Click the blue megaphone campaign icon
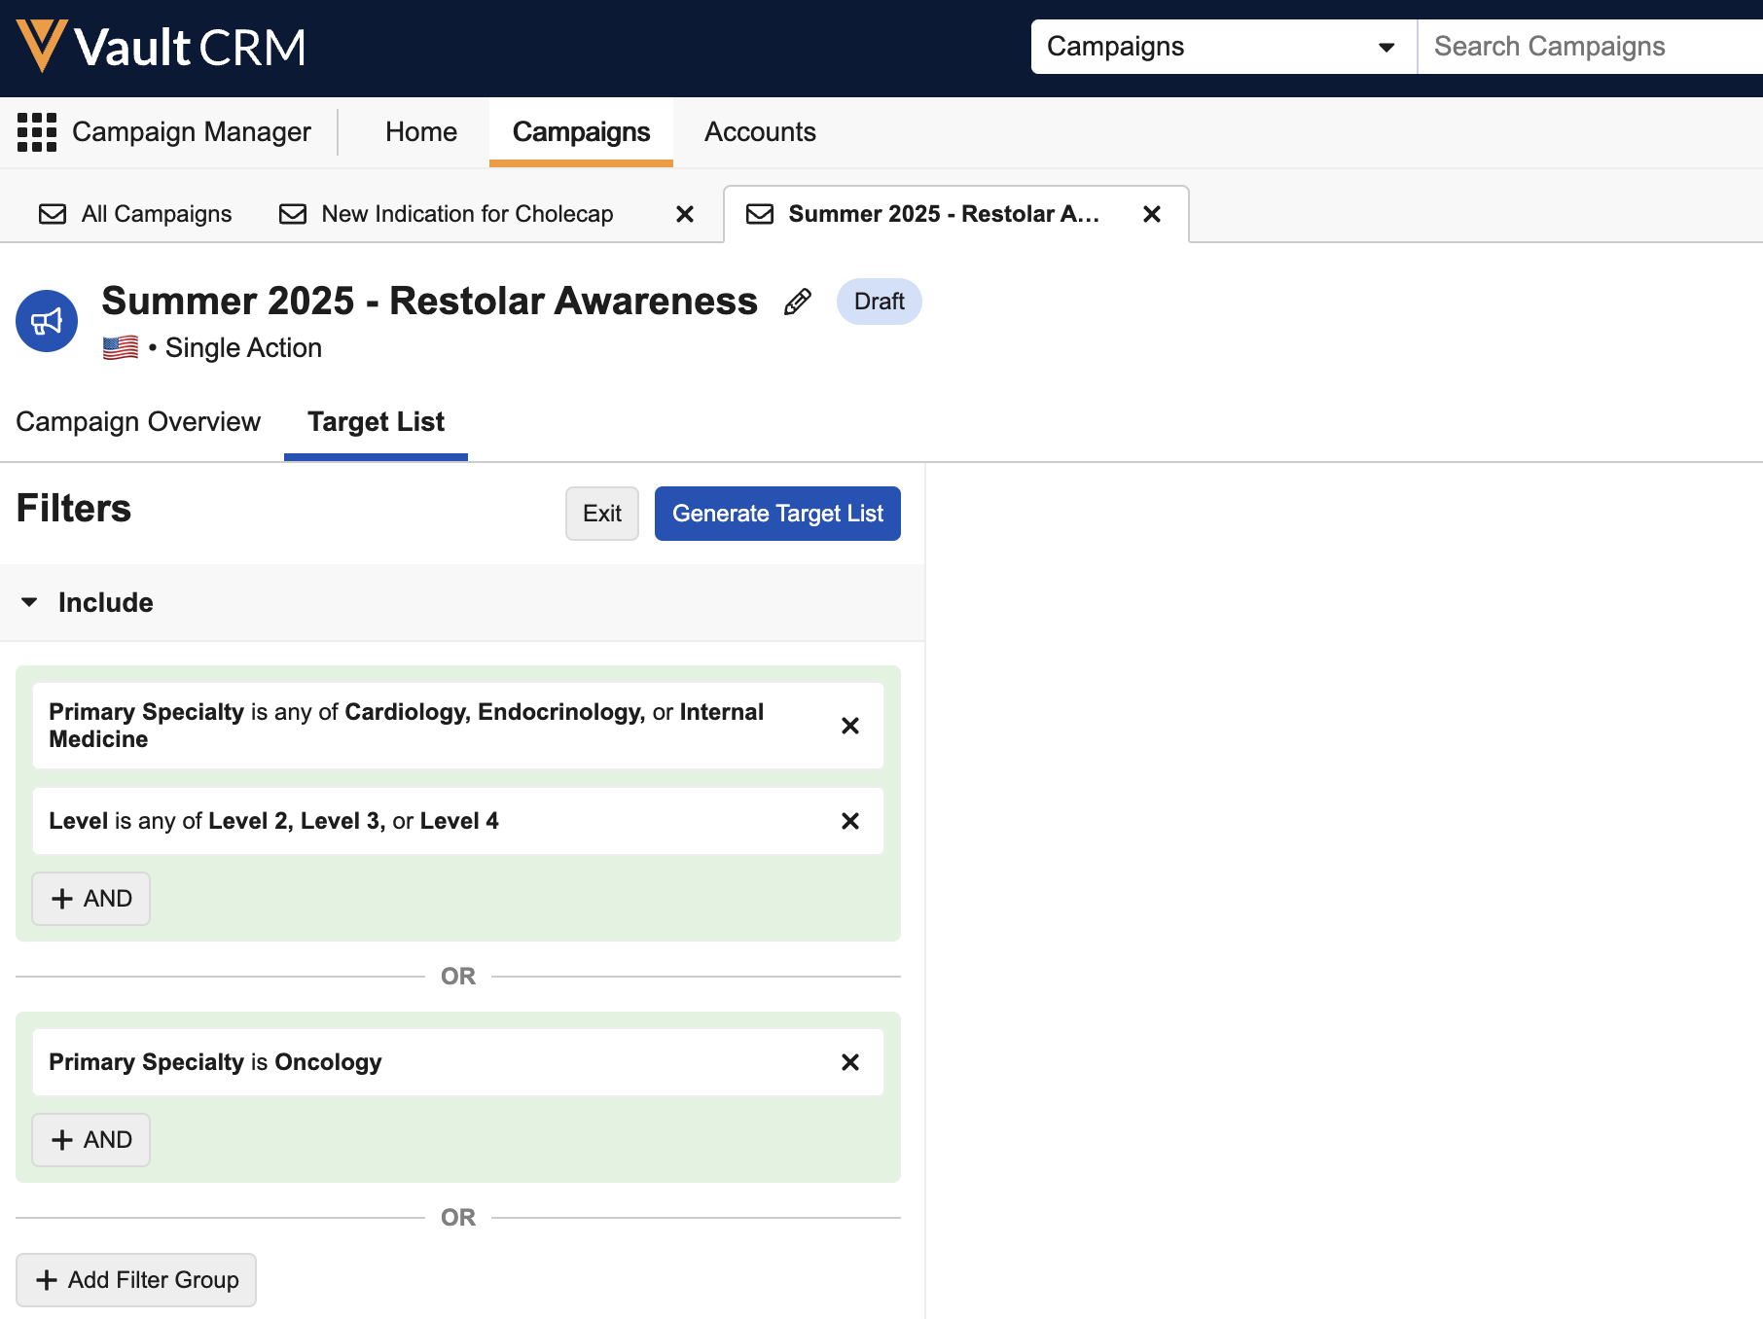 [47, 321]
